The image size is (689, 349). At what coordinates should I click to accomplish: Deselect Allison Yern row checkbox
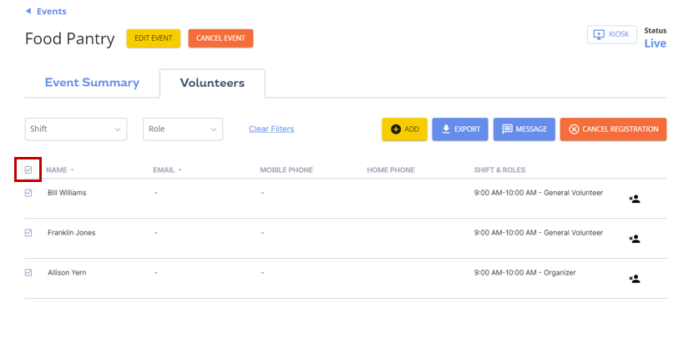tap(28, 273)
